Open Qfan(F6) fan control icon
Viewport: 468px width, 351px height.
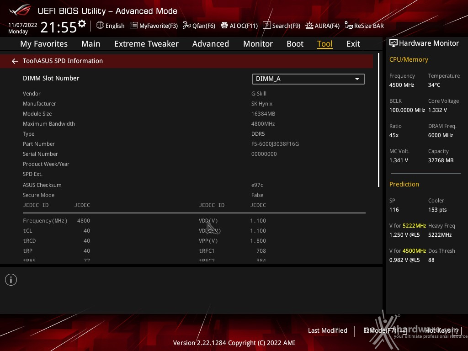187,26
